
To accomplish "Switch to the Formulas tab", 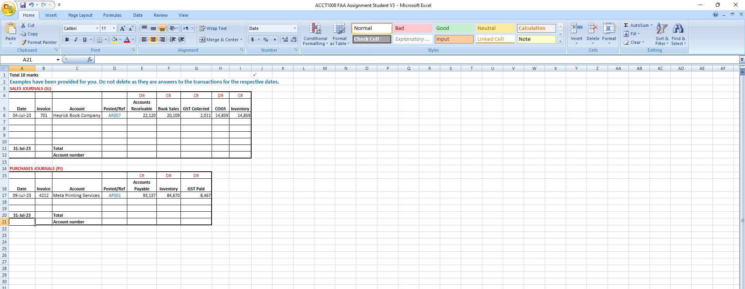I will (112, 15).
